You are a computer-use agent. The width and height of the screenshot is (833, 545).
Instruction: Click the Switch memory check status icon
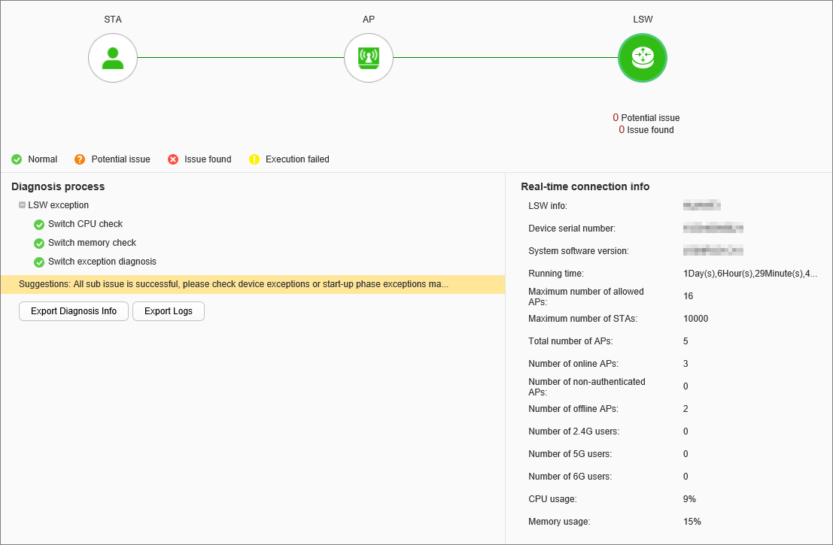(39, 244)
